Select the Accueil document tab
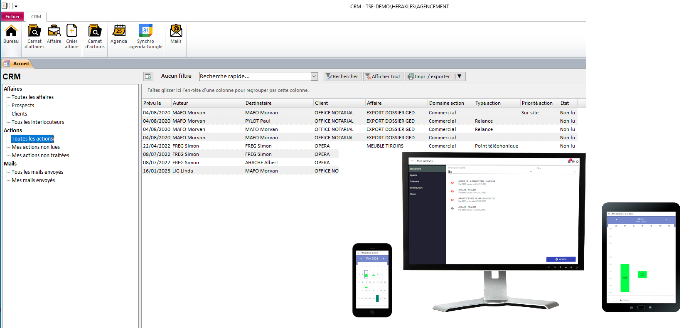Screen dimensions: 686x328 (17, 64)
